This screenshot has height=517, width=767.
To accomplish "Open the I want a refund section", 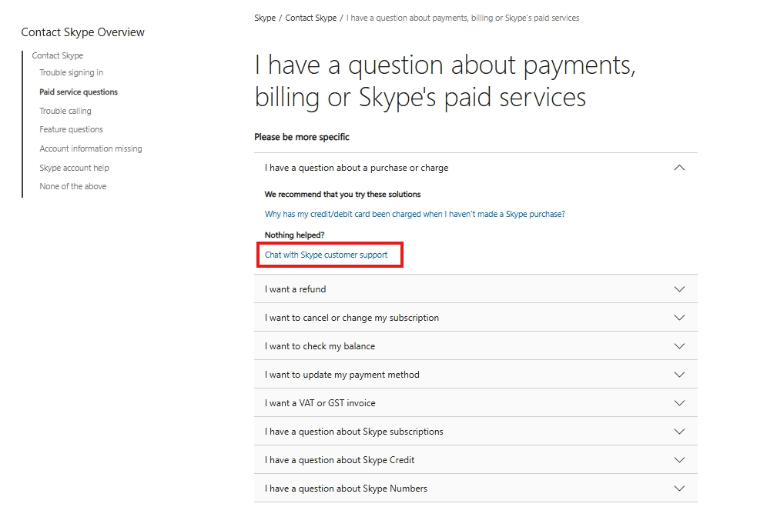I will click(x=475, y=289).
